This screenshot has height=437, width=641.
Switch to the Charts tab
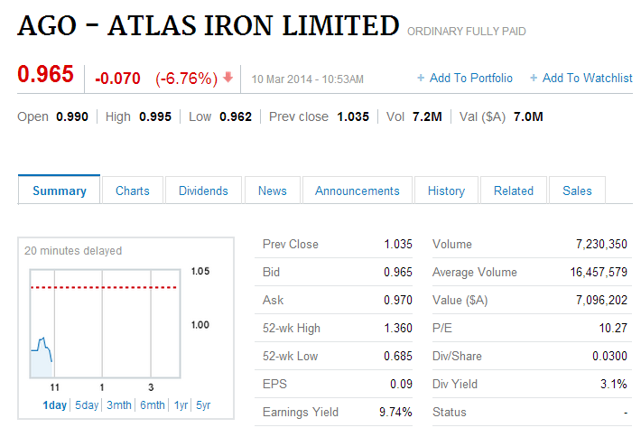coord(133,191)
